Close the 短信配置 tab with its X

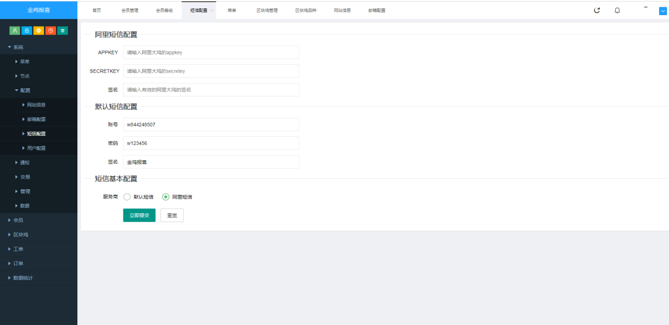point(212,10)
